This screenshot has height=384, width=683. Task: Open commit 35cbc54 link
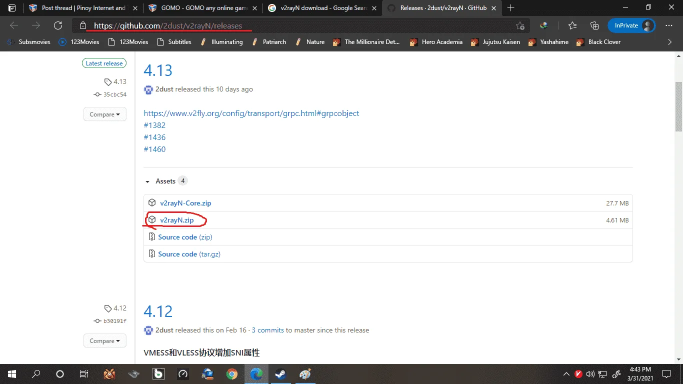[110, 94]
